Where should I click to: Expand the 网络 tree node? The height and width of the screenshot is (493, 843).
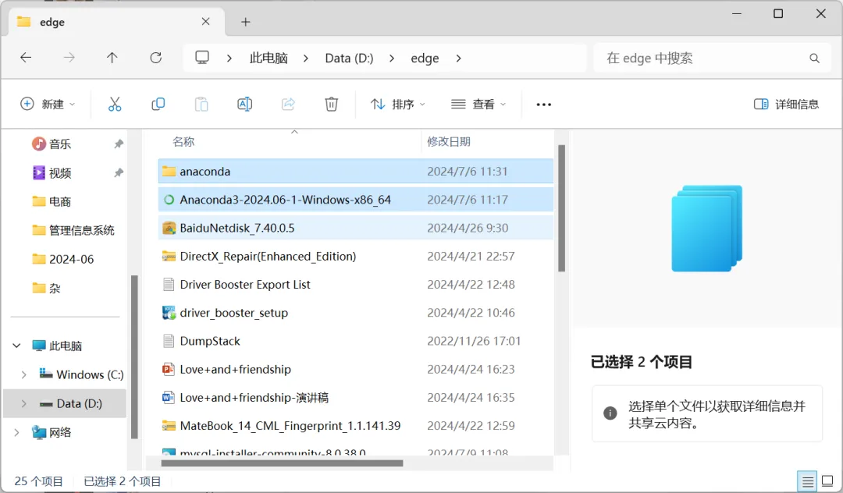pos(16,432)
